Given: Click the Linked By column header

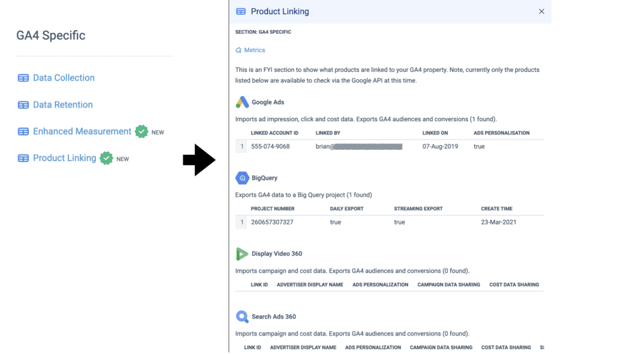Looking at the screenshot, I should coord(328,133).
